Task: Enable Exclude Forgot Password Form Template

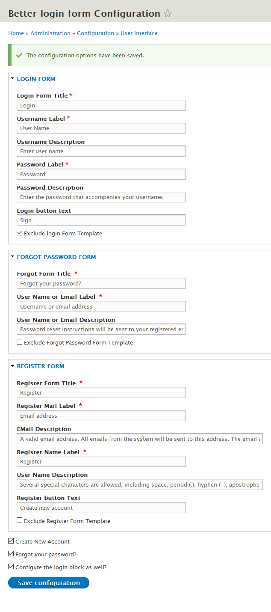Action: click(x=20, y=342)
